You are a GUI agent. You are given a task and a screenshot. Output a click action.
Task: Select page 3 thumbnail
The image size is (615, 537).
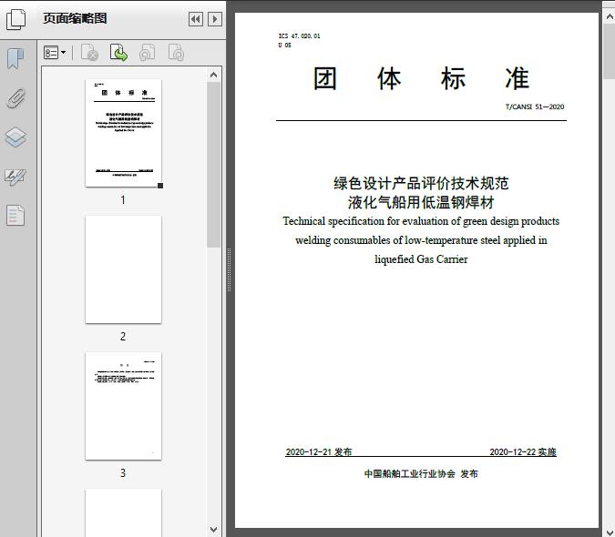point(124,406)
